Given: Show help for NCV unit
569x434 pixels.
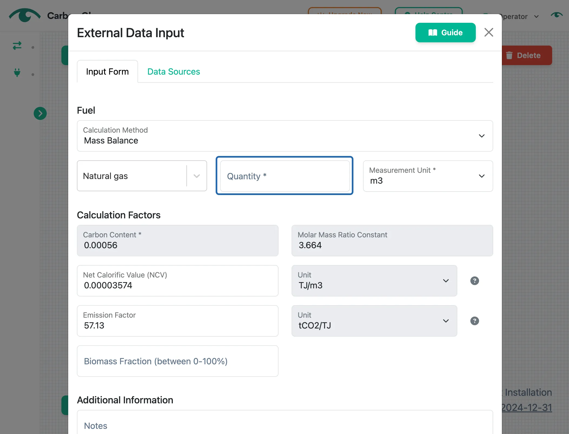Looking at the screenshot, I should pyautogui.click(x=474, y=281).
